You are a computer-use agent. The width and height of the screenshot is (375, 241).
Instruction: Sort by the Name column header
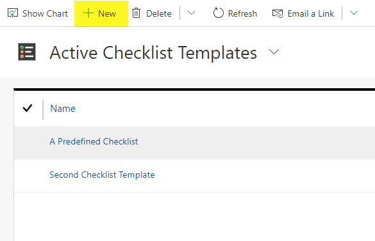[x=63, y=109]
